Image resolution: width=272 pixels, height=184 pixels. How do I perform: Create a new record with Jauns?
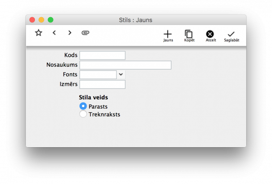pyautogui.click(x=168, y=35)
